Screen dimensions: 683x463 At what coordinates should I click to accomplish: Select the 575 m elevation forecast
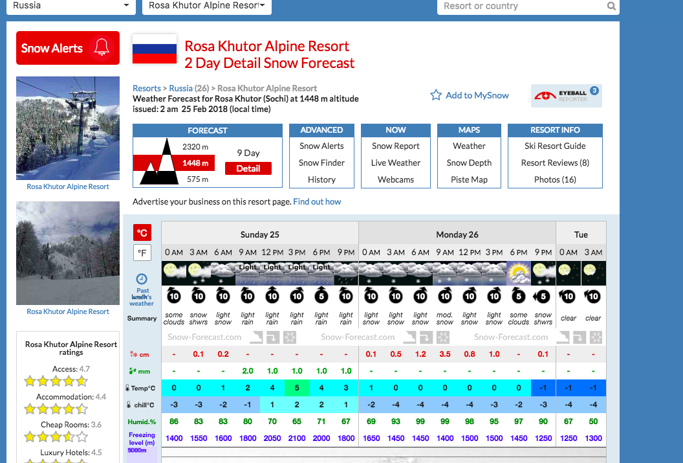[197, 179]
